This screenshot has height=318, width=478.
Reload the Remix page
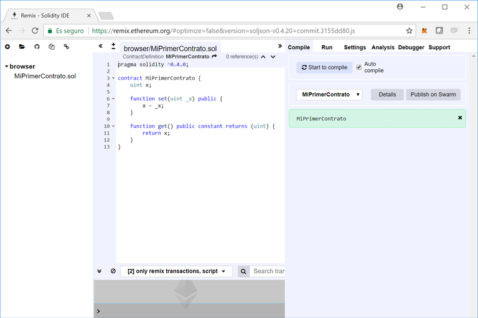click(x=35, y=30)
